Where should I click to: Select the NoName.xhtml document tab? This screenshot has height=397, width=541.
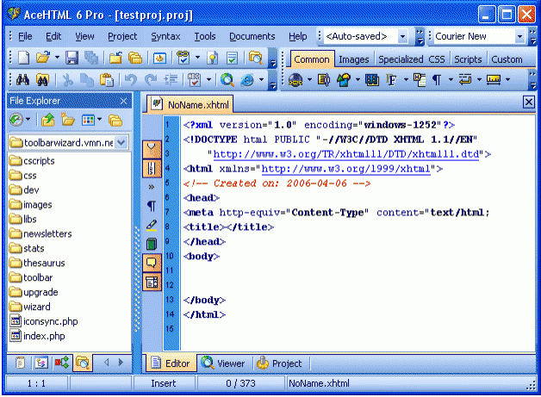tap(190, 104)
